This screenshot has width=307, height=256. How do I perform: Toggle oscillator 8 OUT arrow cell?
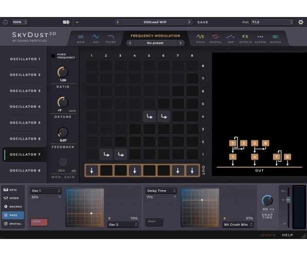pyautogui.click(x=192, y=170)
